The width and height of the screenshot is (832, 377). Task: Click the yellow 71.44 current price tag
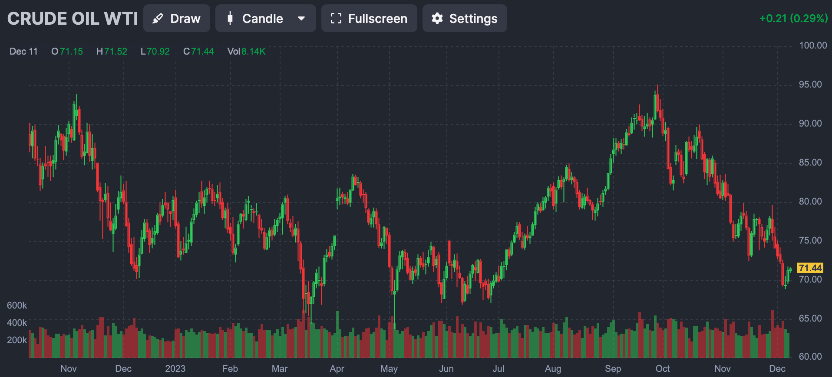[810, 268]
